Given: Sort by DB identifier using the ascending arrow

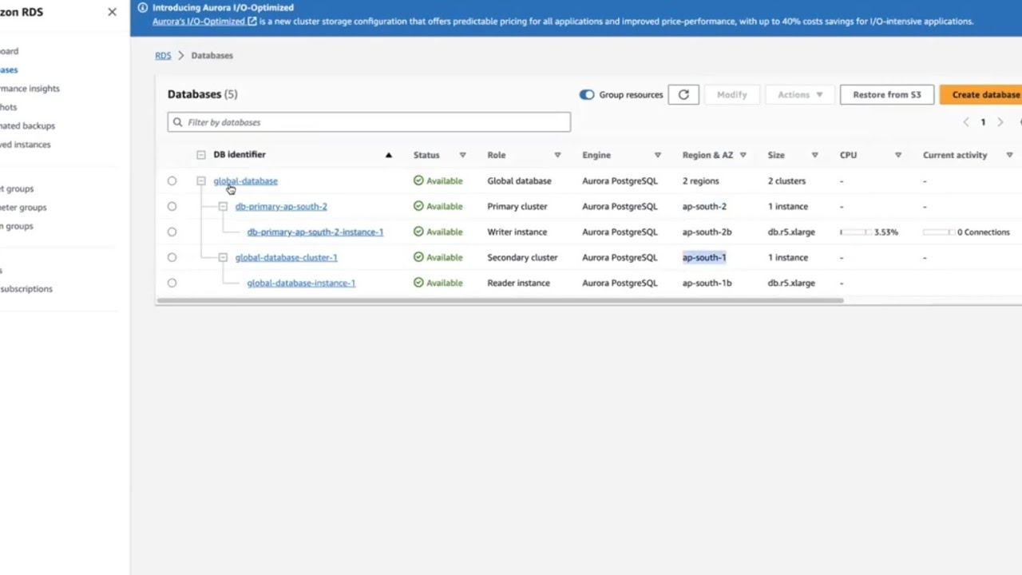Looking at the screenshot, I should (x=389, y=155).
